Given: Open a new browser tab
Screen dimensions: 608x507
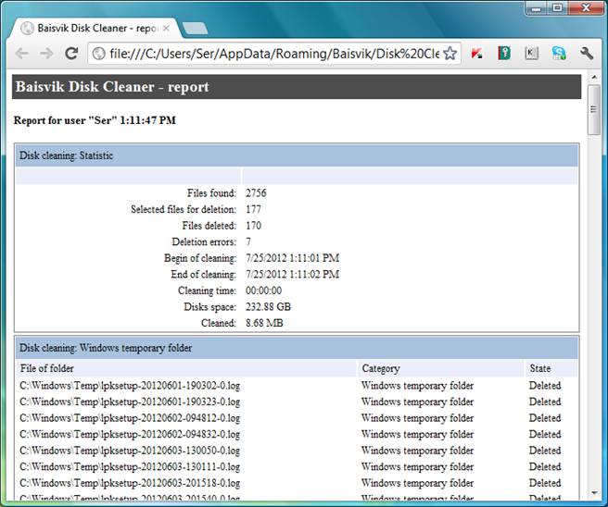Looking at the screenshot, I should pos(195,29).
